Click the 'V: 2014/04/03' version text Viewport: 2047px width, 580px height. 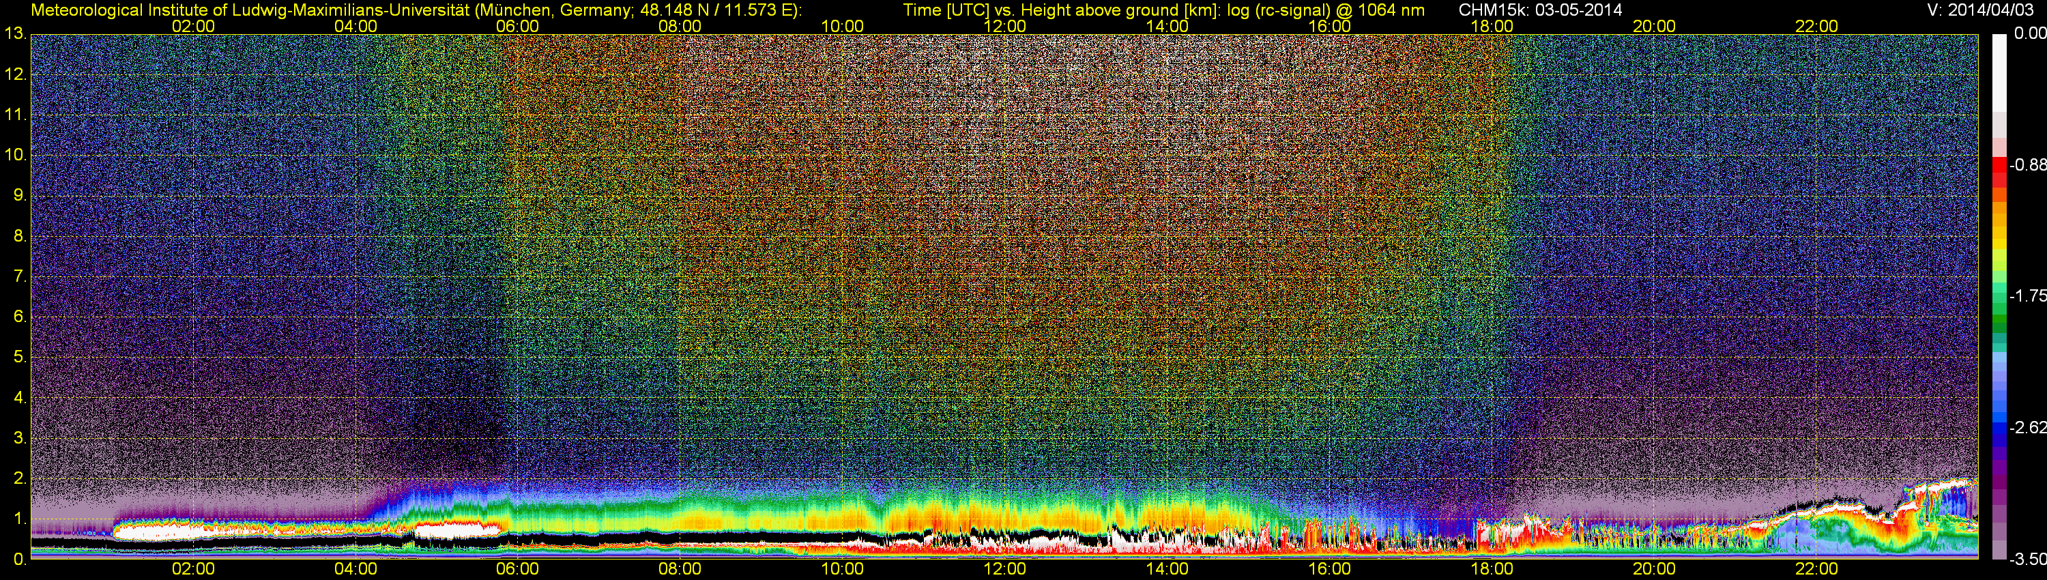point(1979,10)
